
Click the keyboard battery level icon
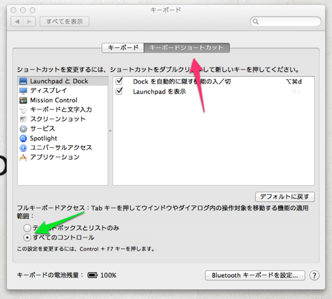pos(92,275)
